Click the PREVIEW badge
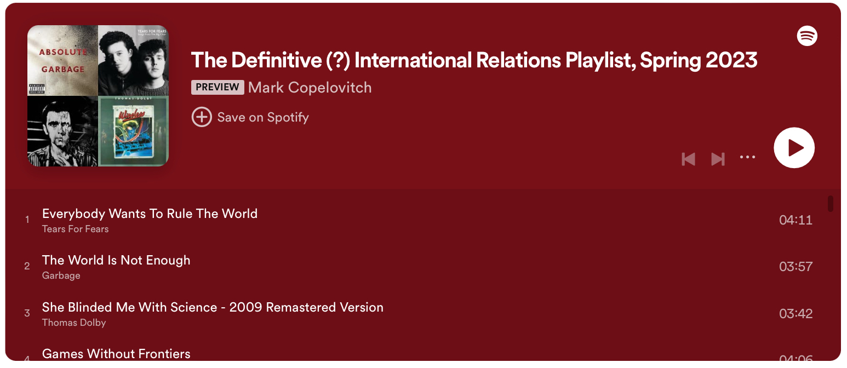Image resolution: width=847 pixels, height=368 pixels. [218, 87]
